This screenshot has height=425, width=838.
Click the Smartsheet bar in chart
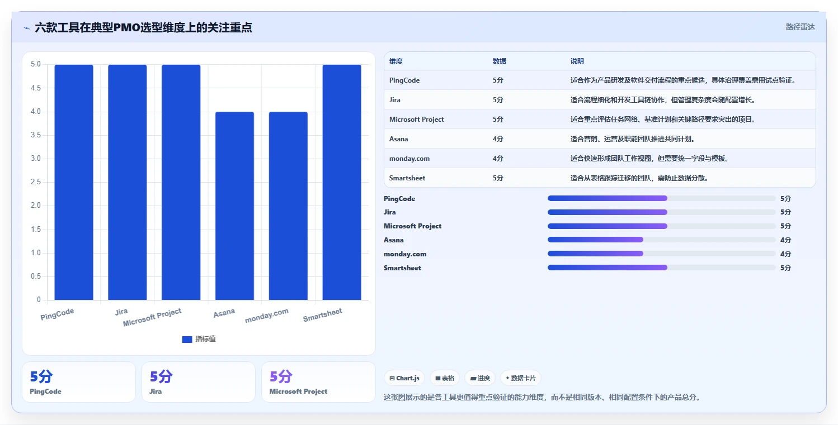(x=342, y=182)
